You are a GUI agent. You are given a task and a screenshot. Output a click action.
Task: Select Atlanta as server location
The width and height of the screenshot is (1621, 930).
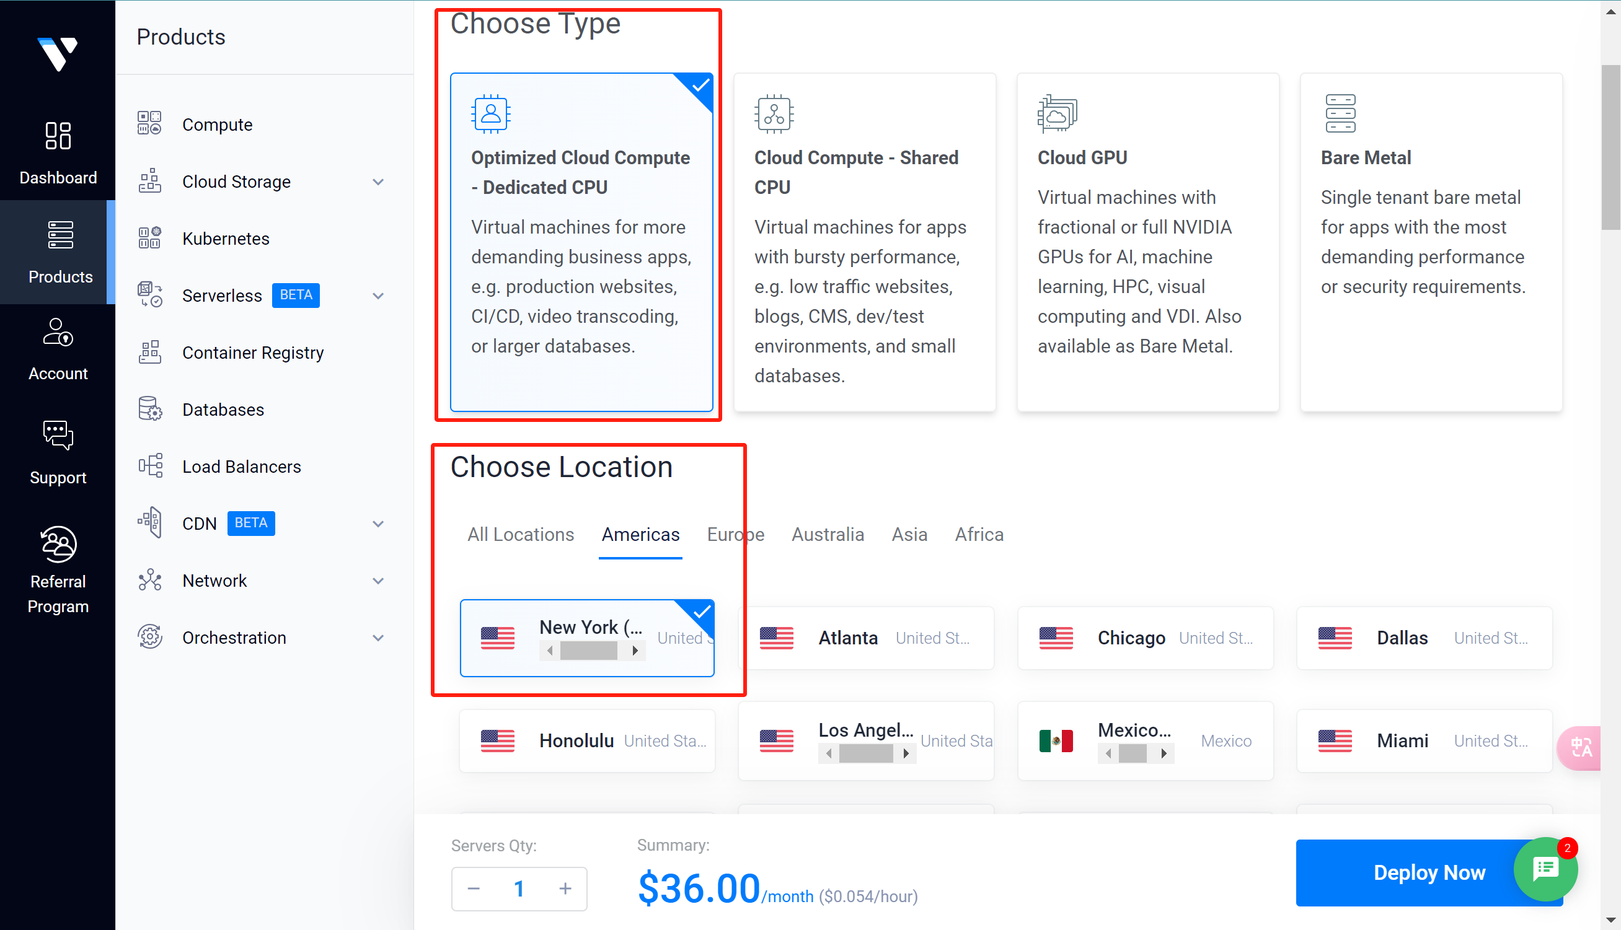pos(866,638)
